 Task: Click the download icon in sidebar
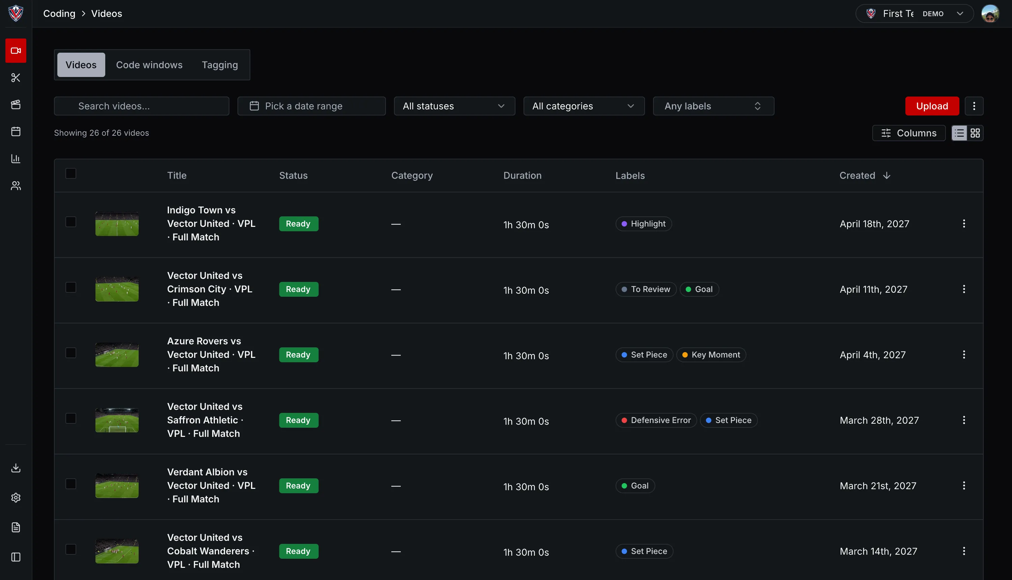[x=16, y=468]
